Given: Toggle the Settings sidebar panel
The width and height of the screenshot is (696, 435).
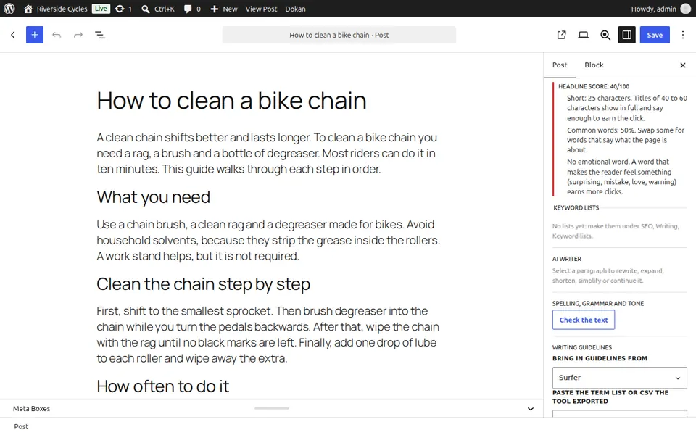Looking at the screenshot, I should click(626, 35).
